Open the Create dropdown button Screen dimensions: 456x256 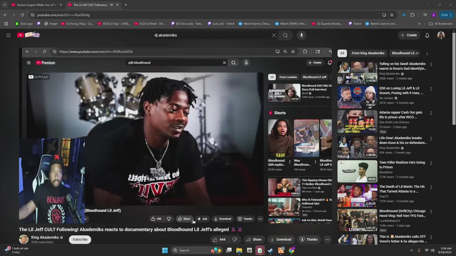click(x=409, y=35)
